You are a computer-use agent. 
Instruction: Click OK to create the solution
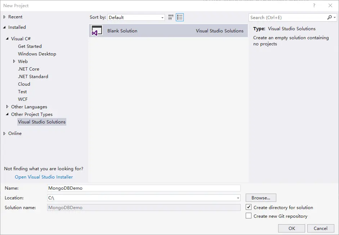tap(291, 228)
